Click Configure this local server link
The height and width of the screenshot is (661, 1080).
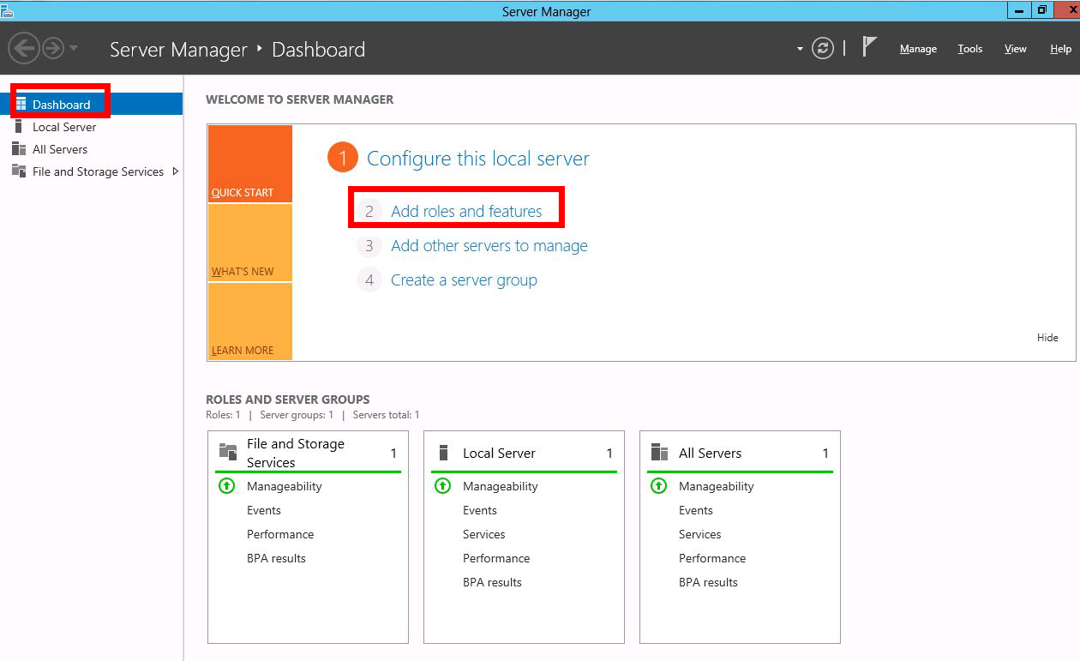point(478,159)
